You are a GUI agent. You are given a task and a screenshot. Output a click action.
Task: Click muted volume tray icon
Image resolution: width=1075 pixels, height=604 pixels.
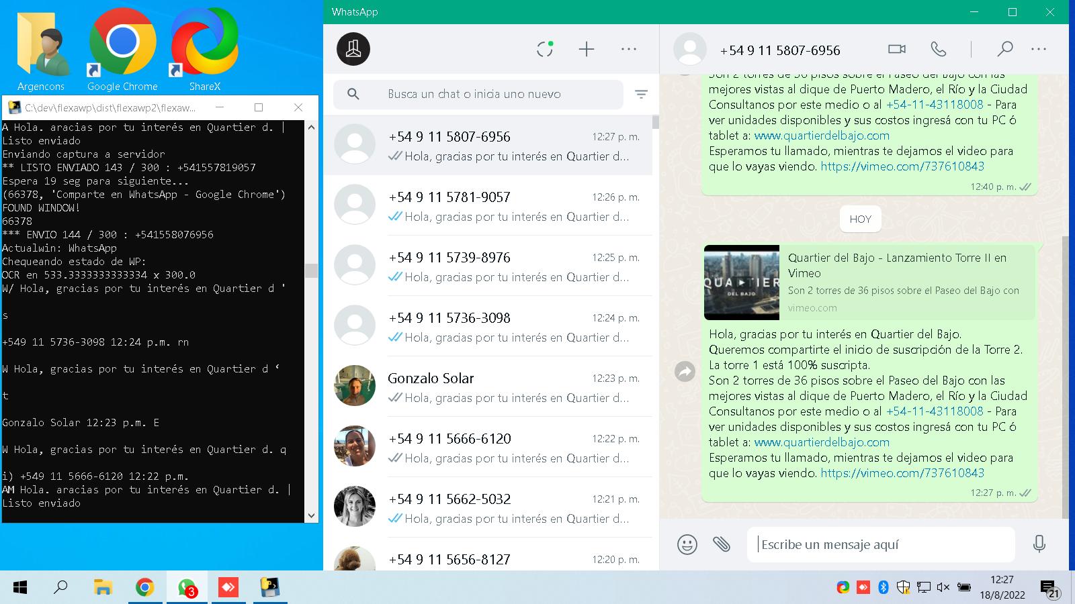[x=943, y=587]
